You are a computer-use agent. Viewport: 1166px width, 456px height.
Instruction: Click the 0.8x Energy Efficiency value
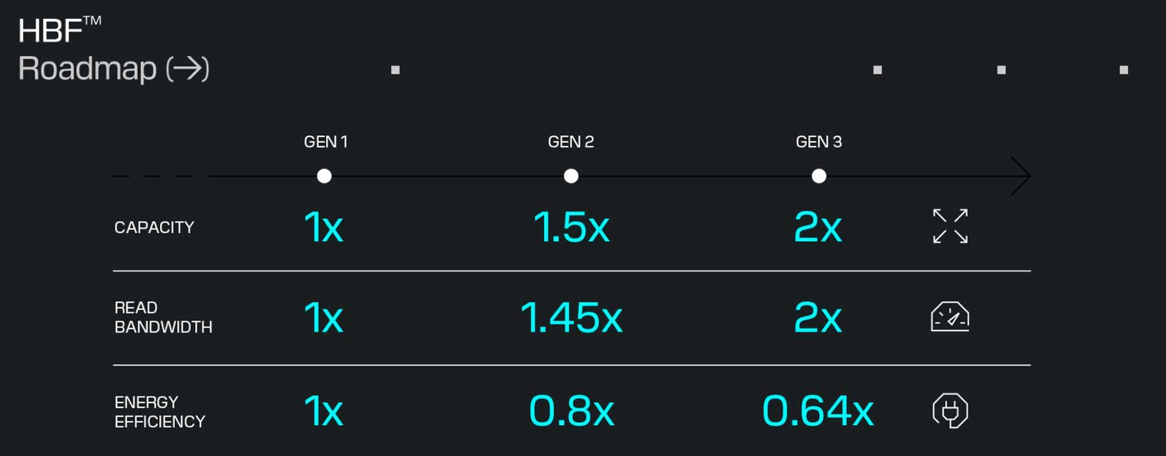click(571, 411)
